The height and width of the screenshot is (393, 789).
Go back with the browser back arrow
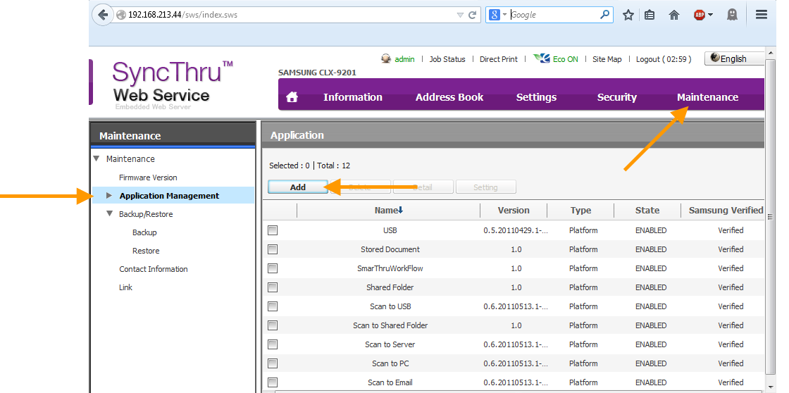click(103, 15)
